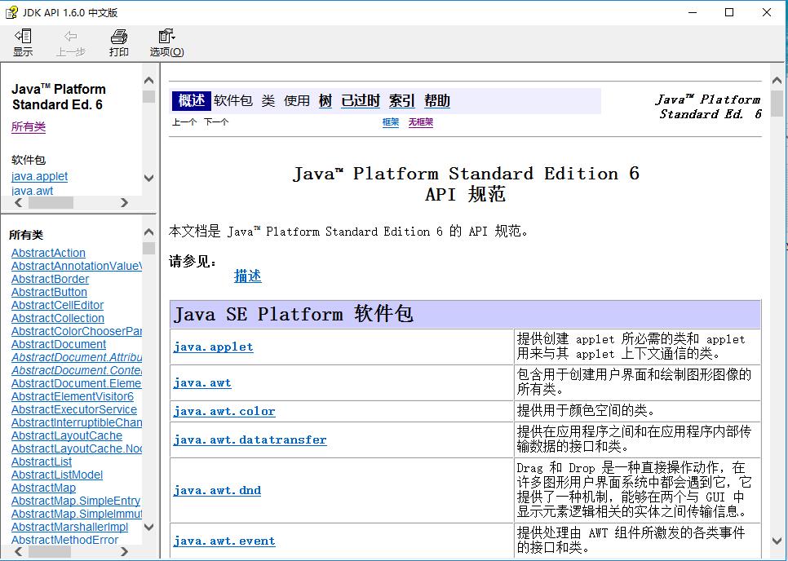The image size is (788, 561).
Task: Open java.awt.dnd in the package table
Action: pyautogui.click(x=217, y=490)
